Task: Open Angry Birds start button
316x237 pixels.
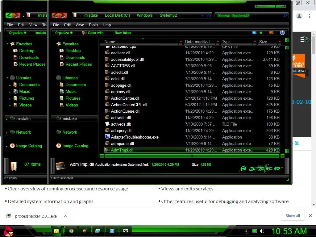Action: (x=8, y=231)
